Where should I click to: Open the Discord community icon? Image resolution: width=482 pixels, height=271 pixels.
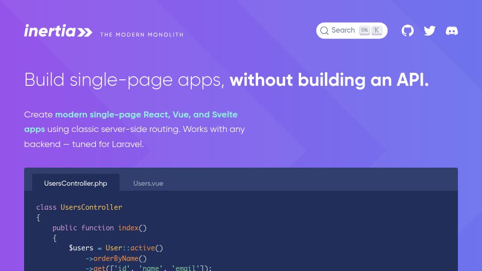(x=452, y=31)
